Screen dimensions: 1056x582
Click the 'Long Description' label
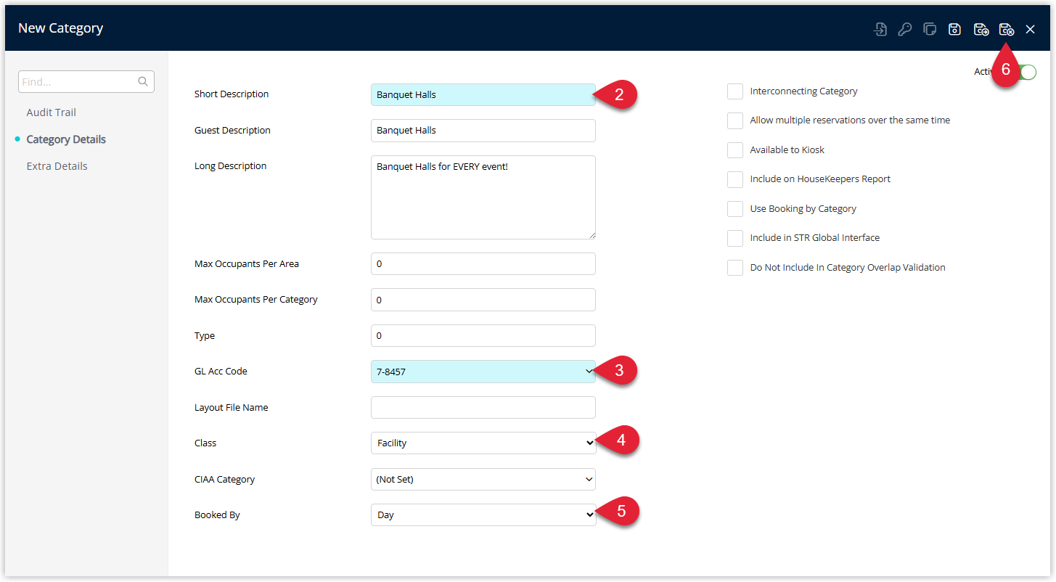coord(231,166)
